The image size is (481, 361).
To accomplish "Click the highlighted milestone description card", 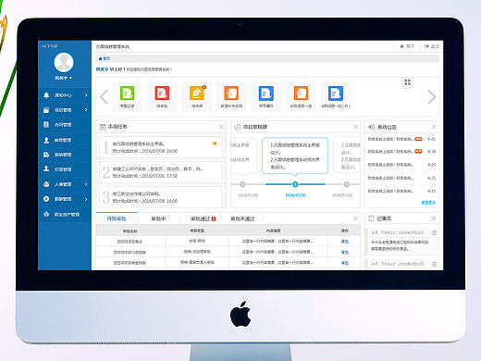I will pos(295,156).
